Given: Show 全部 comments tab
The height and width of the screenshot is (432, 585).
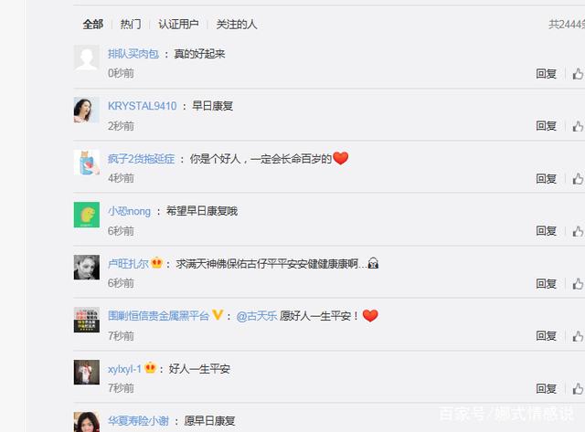Looking at the screenshot, I should (x=93, y=25).
